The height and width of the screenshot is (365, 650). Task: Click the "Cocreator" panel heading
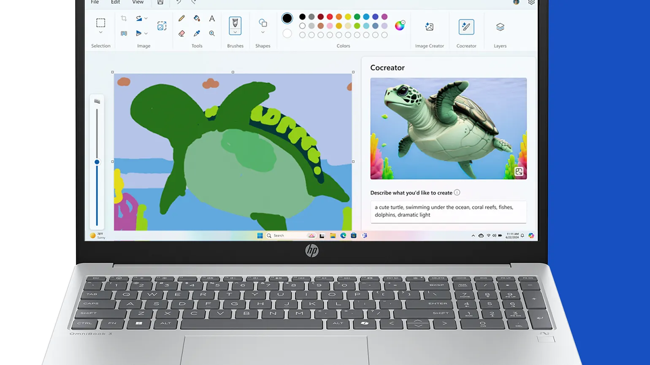point(387,68)
